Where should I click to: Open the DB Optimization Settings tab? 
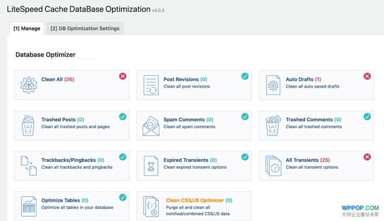(85, 28)
